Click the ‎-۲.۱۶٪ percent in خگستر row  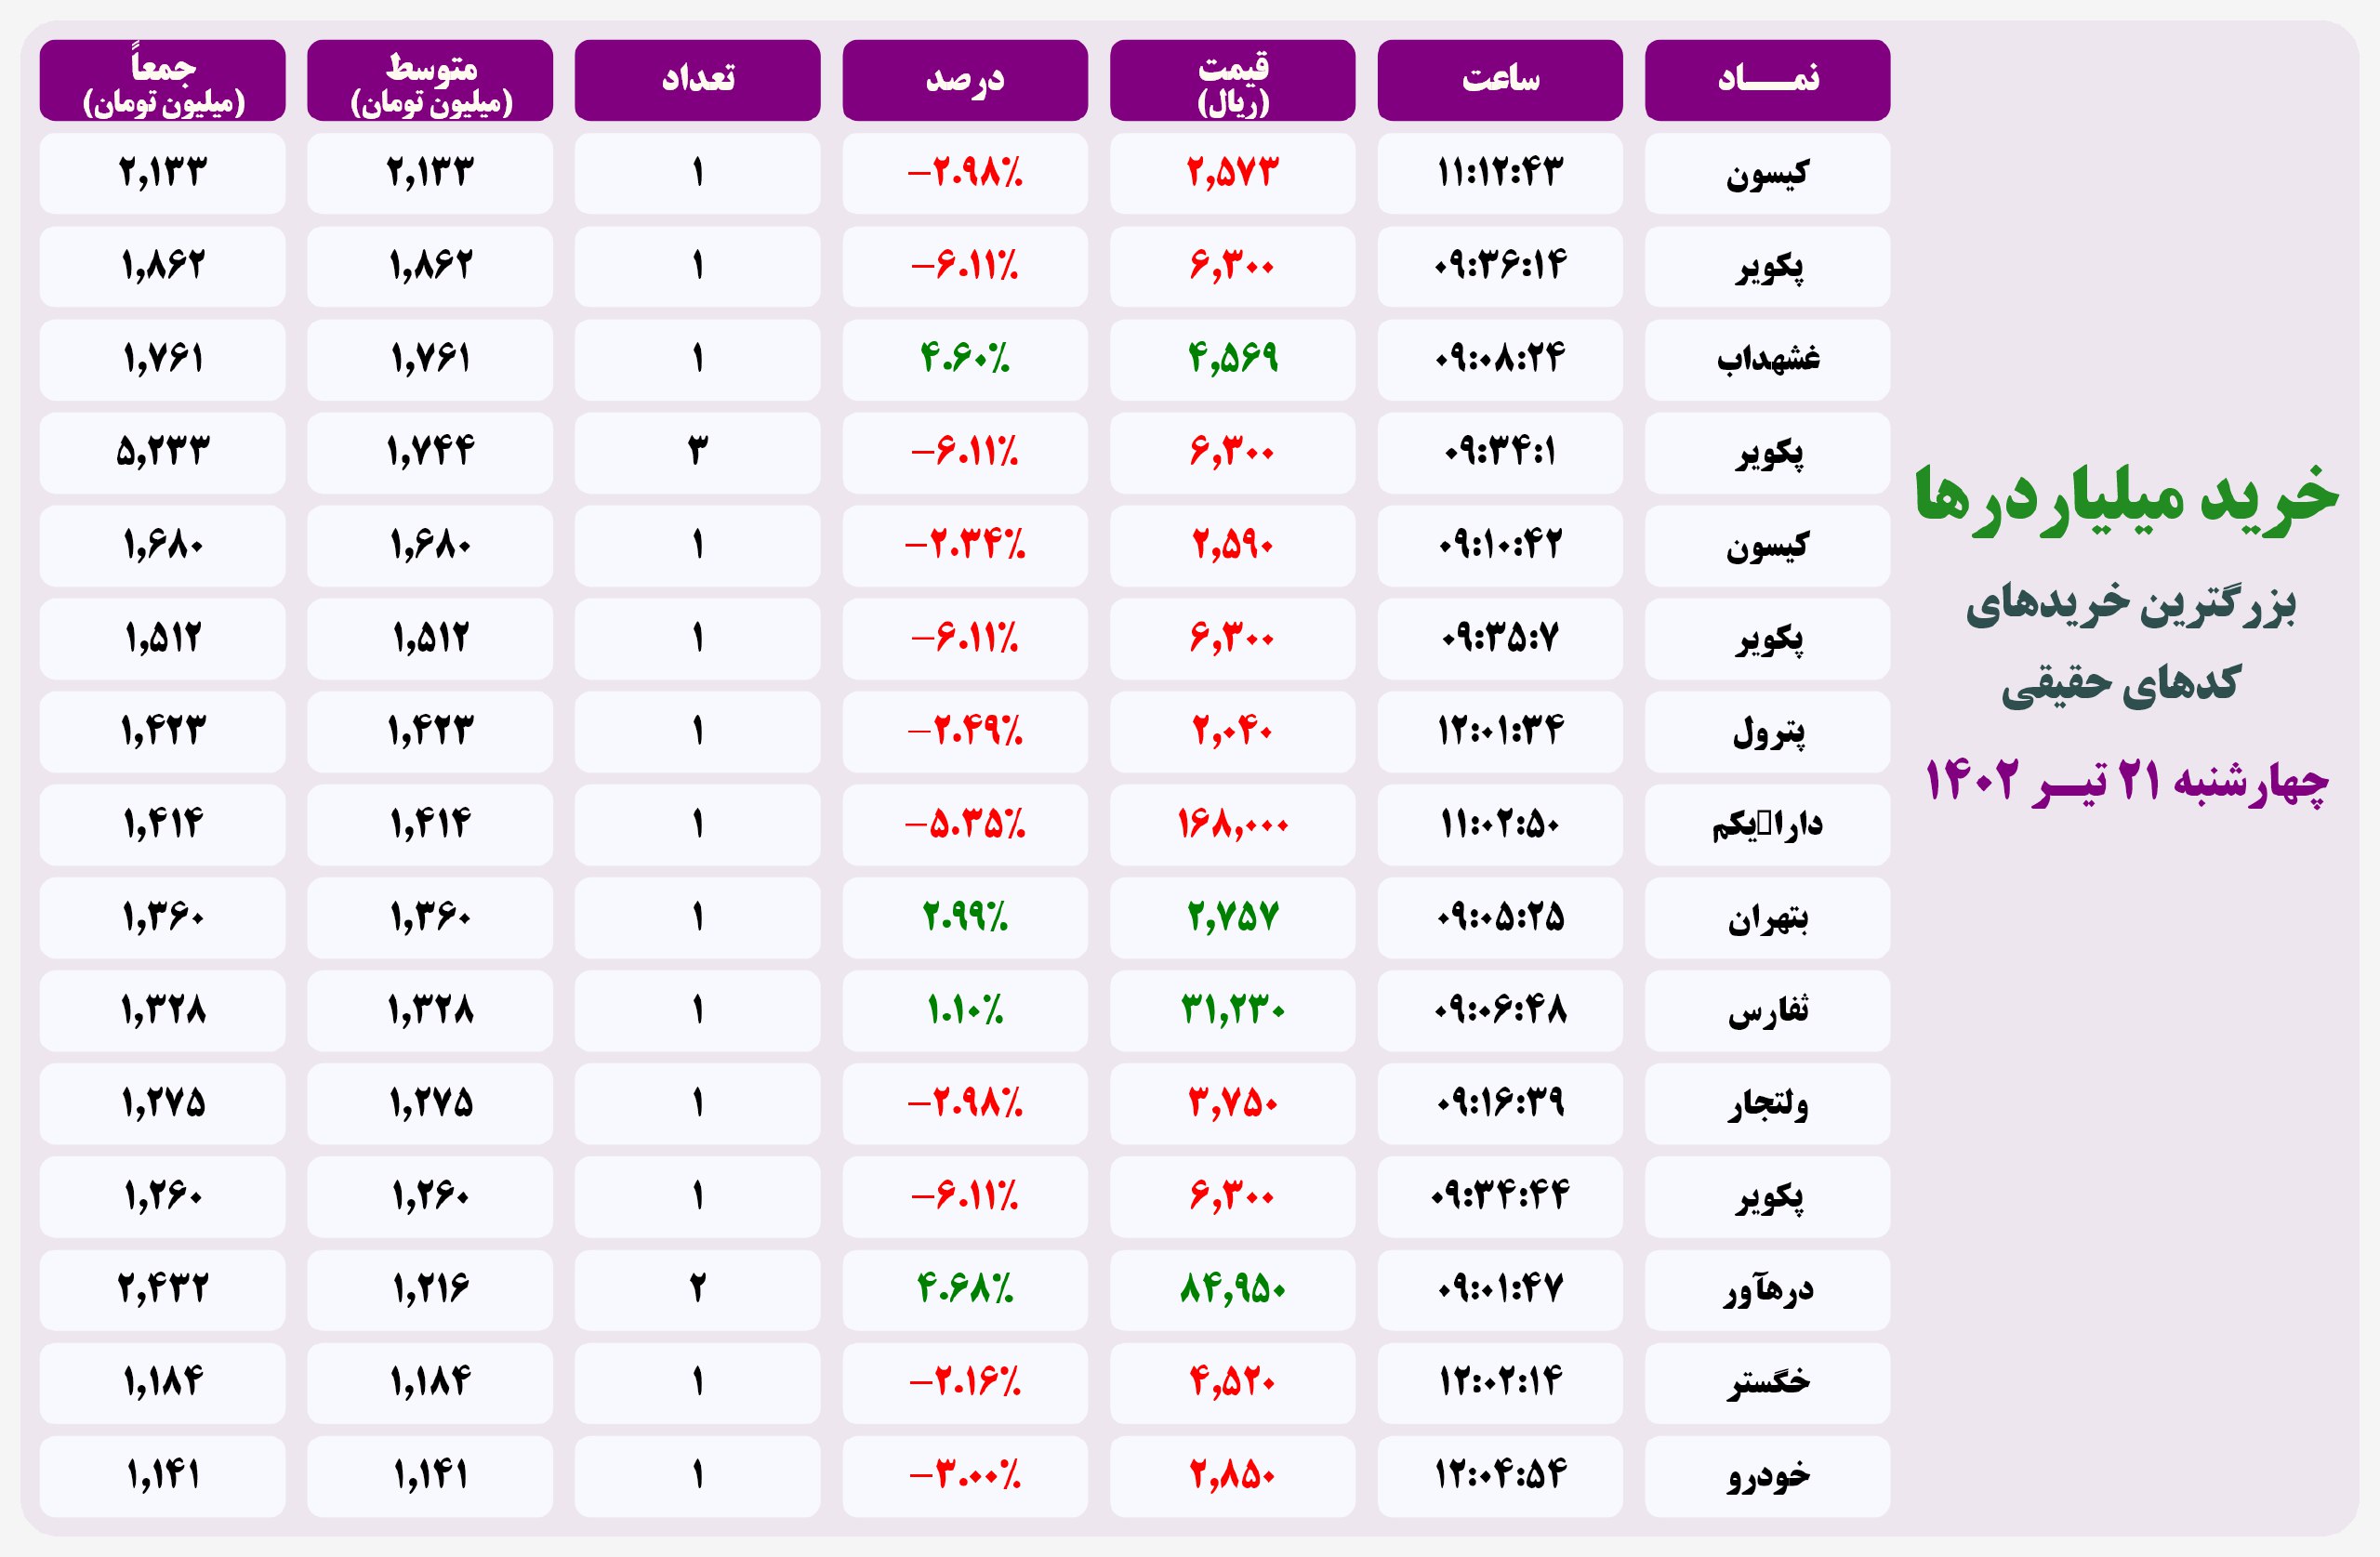tap(964, 1382)
